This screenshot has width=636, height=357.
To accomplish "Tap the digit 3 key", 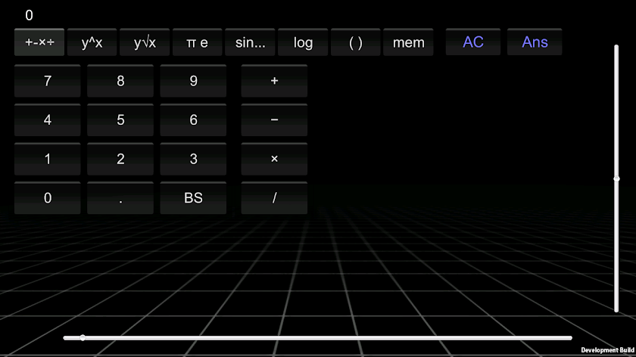I will pos(194,159).
